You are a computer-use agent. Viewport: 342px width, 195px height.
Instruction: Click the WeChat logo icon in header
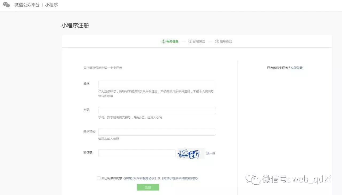[6, 5]
